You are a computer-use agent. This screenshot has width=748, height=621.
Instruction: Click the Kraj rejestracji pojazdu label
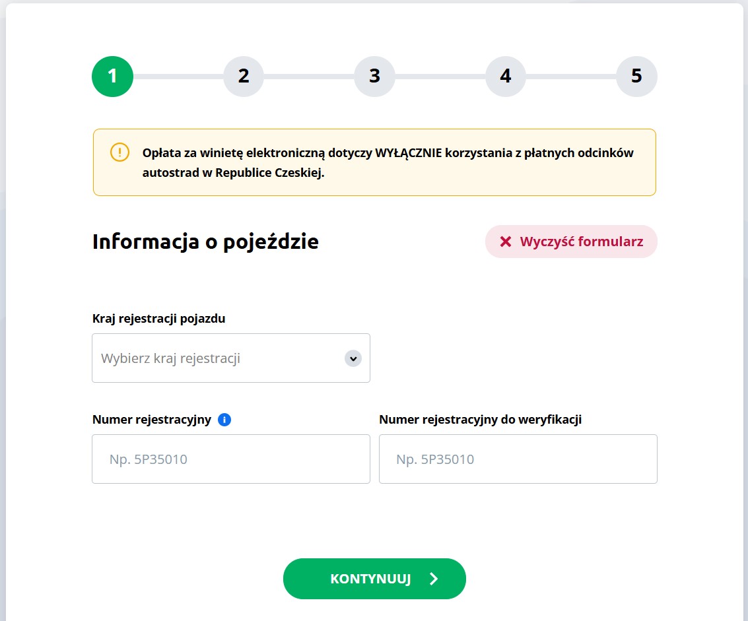[158, 319]
